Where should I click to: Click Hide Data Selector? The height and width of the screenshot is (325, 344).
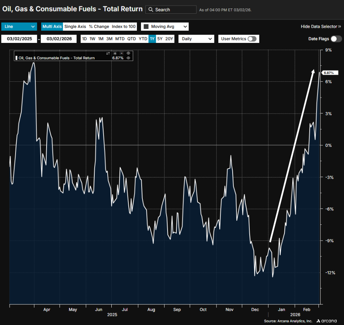pyautogui.click(x=321, y=27)
